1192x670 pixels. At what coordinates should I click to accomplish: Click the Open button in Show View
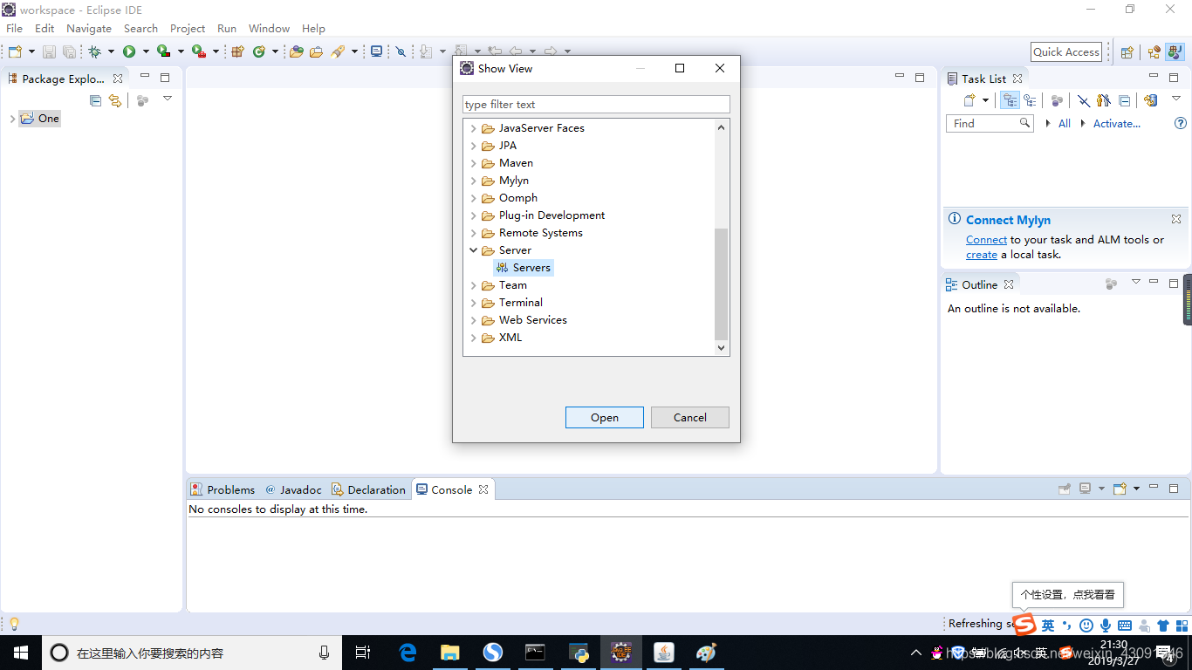tap(605, 418)
